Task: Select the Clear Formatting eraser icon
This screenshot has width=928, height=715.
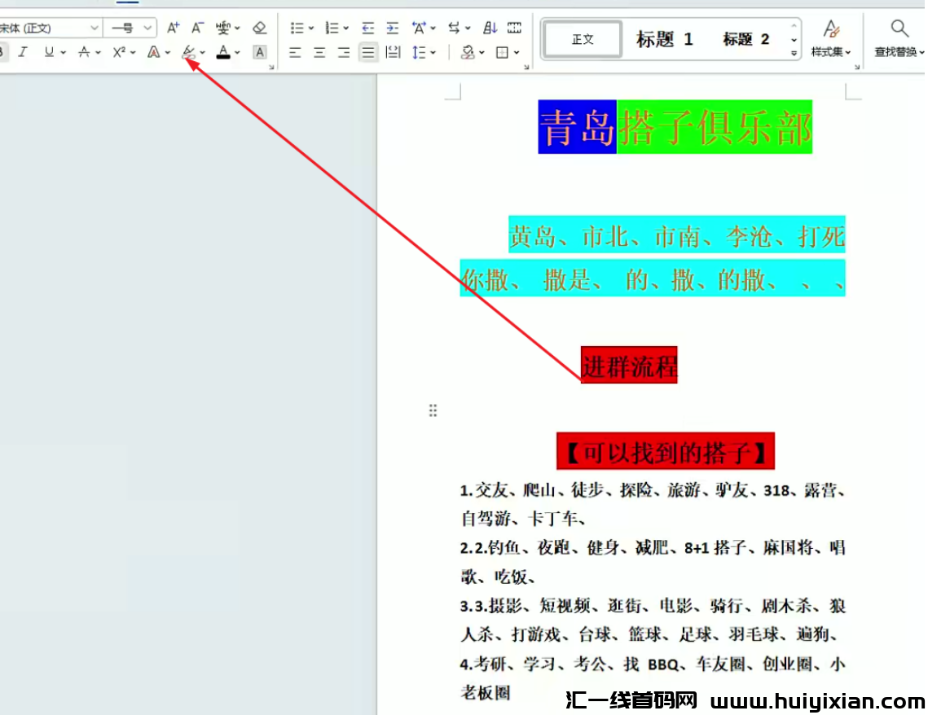Action: point(259,27)
